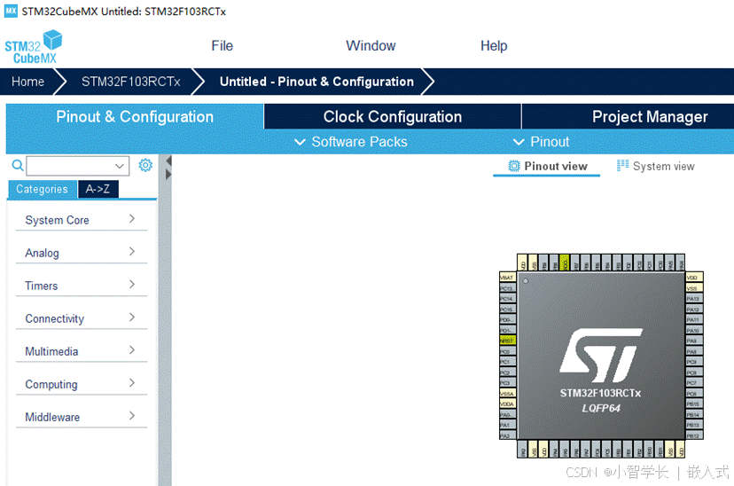The image size is (734, 486).
Task: Switch to the Clock Configuration tab
Action: pos(393,116)
